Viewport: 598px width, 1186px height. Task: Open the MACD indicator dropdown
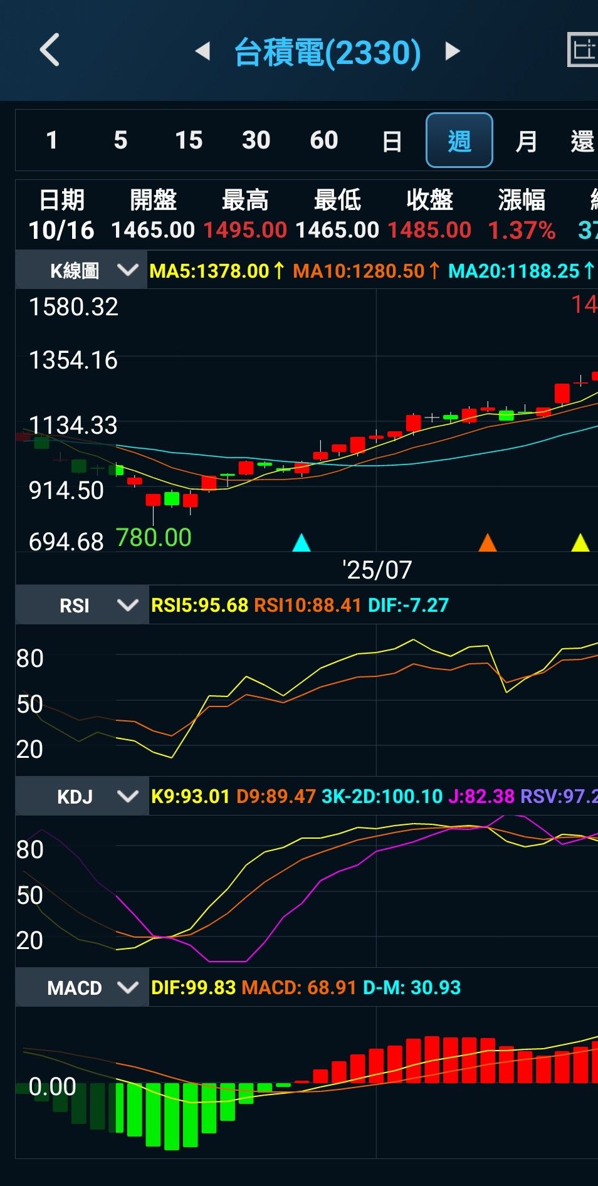81,988
